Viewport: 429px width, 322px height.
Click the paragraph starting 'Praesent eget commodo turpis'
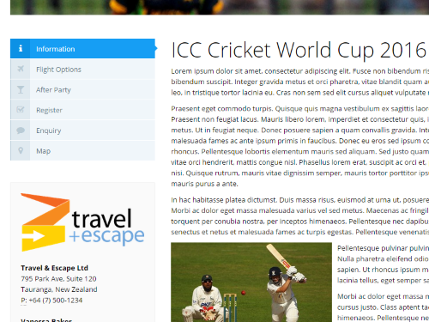click(x=300, y=146)
